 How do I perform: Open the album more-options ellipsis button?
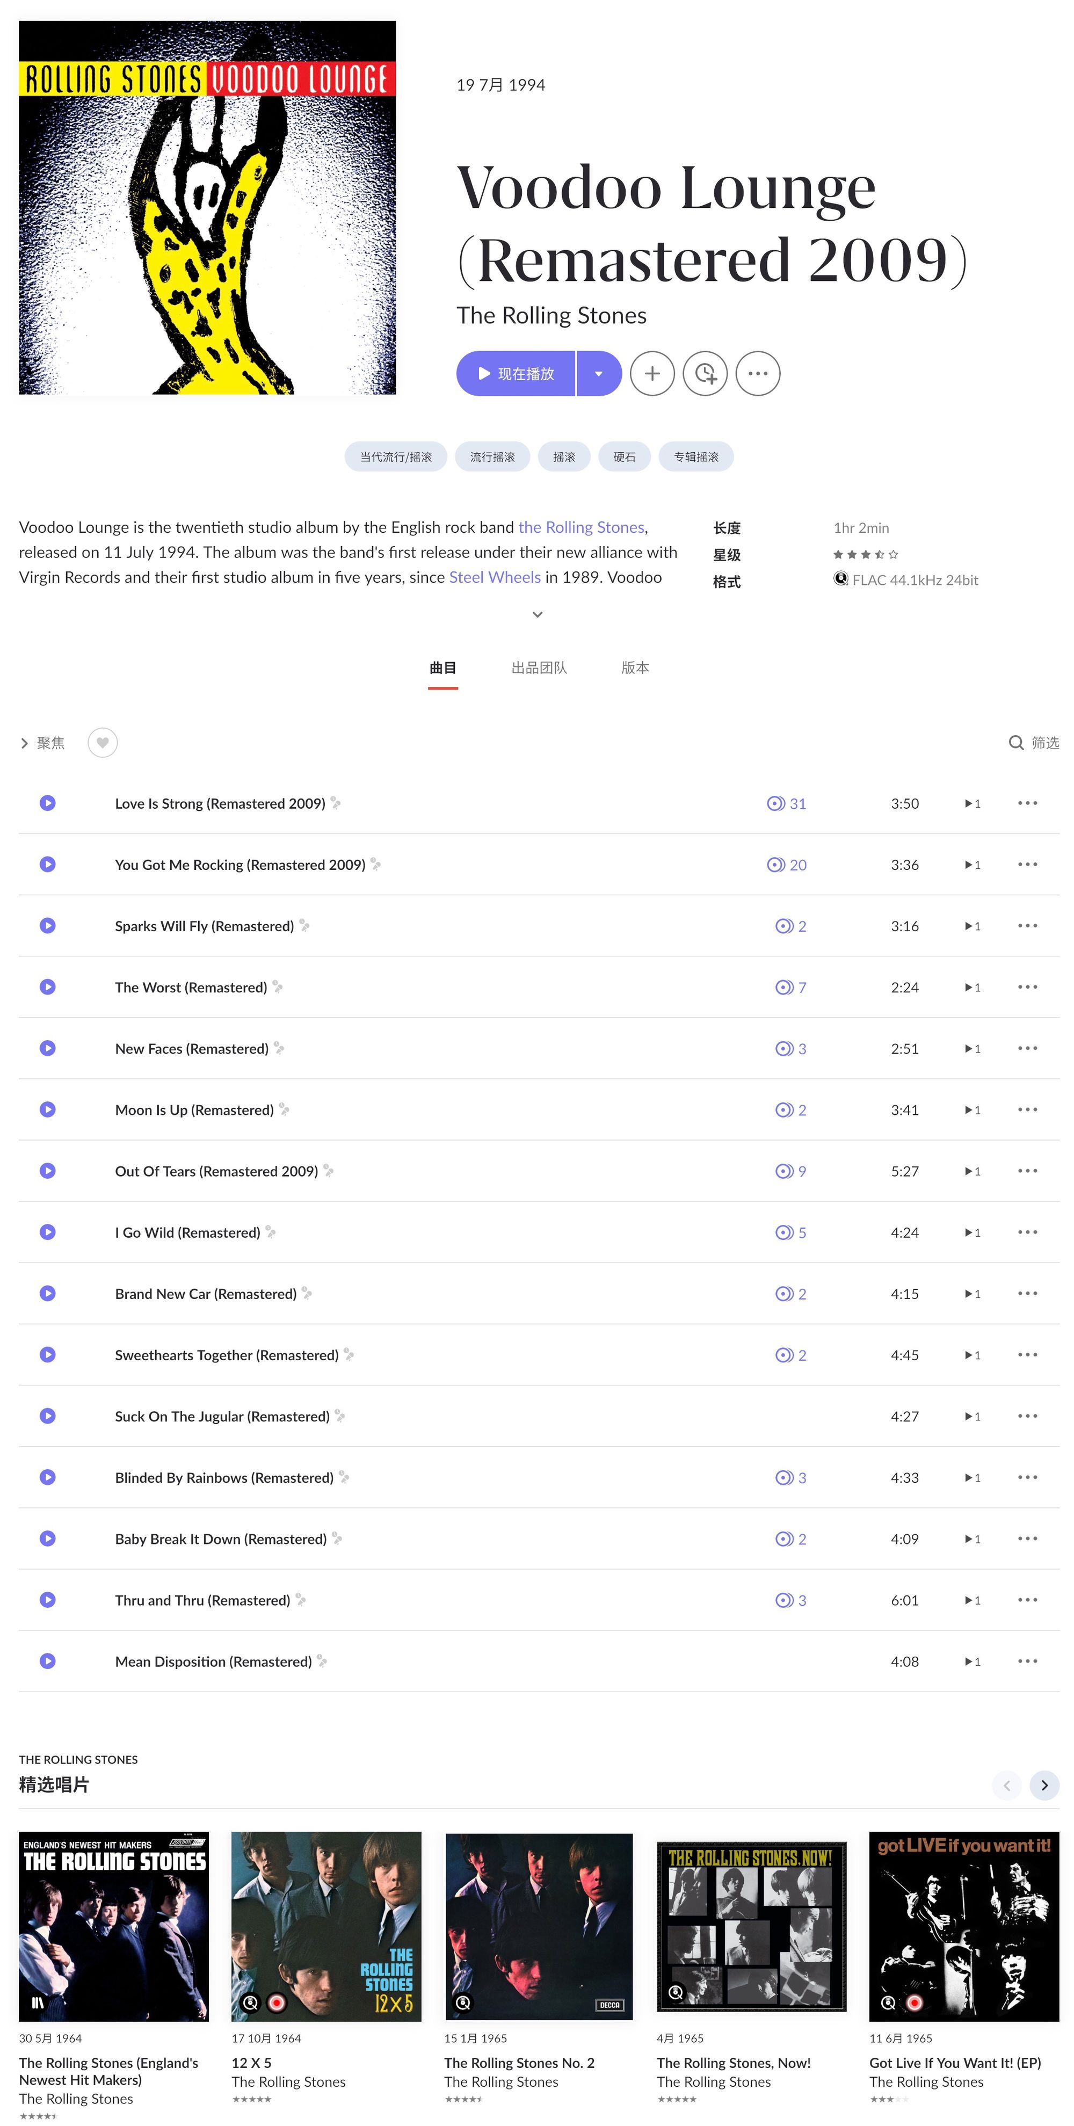pos(757,373)
